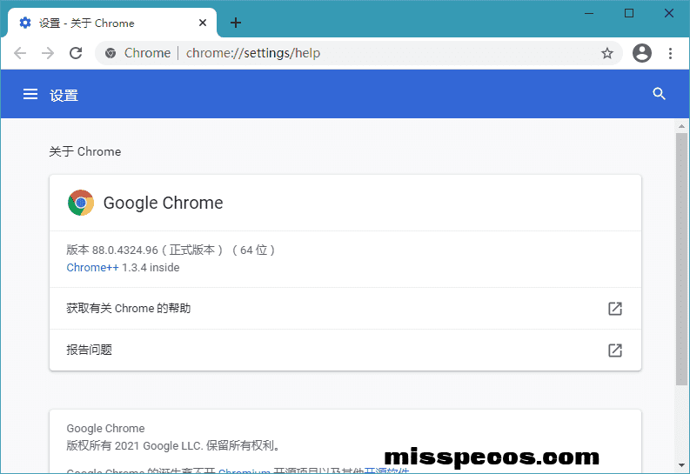Open the 报告问题 row
The width and height of the screenshot is (690, 474).
tap(345, 350)
